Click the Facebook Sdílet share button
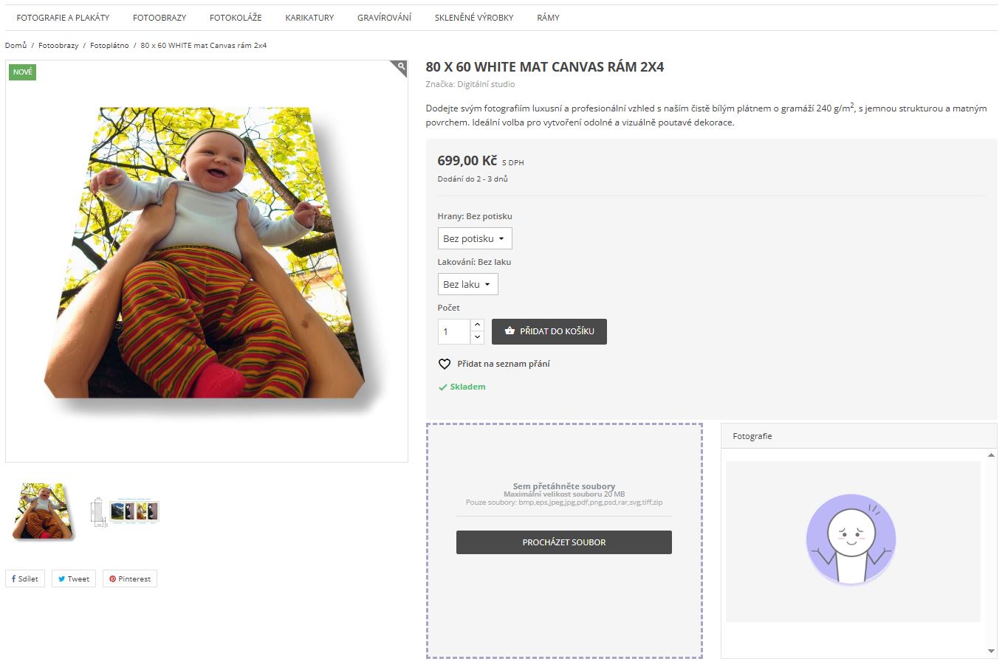The height and width of the screenshot is (670, 1005). (x=25, y=579)
